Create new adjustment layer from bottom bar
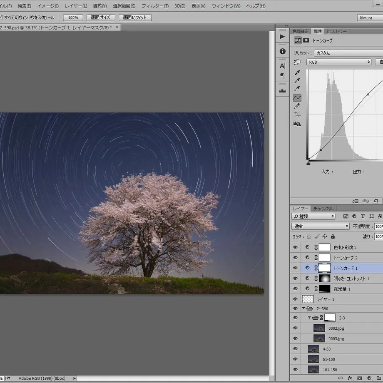Image resolution: width=383 pixels, height=383 pixels. (369, 378)
